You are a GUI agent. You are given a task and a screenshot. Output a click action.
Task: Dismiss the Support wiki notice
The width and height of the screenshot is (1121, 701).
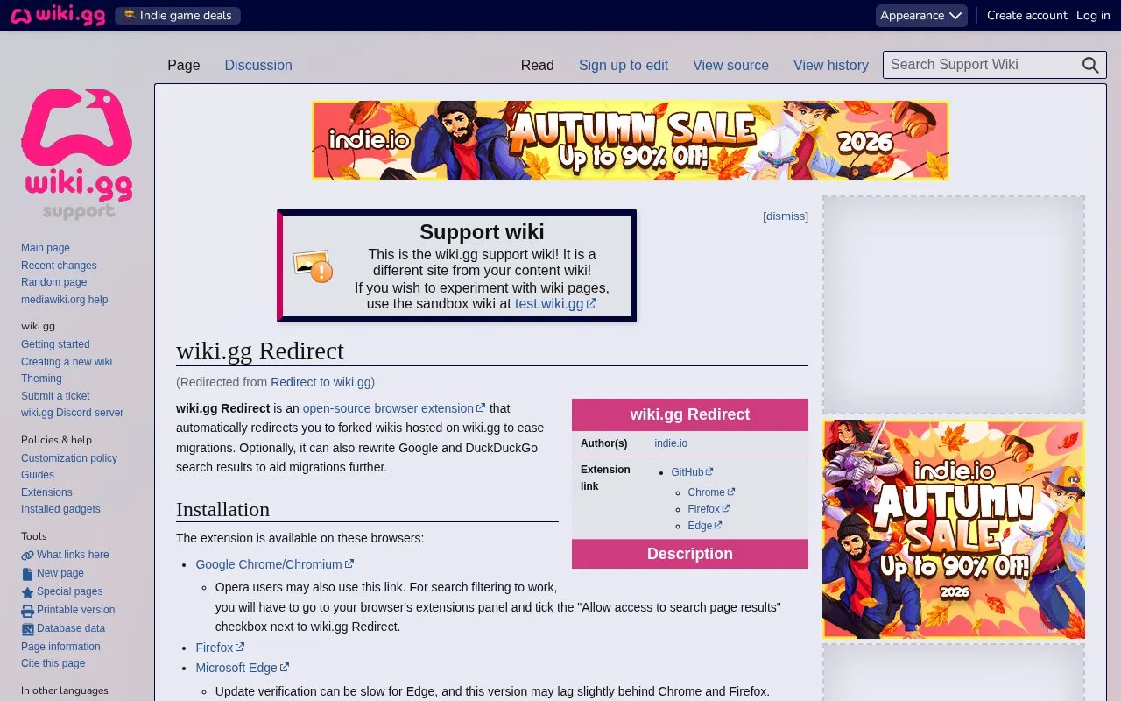pyautogui.click(x=786, y=216)
